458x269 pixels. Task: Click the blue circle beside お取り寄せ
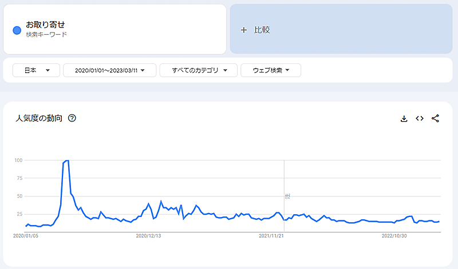[x=17, y=30]
